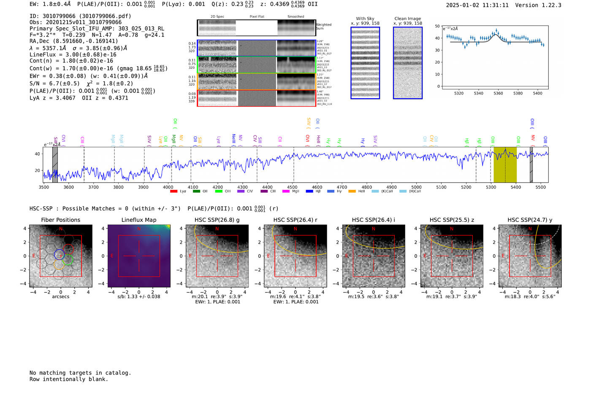Click the Cont(n) = 1.80(±0.02)e-16 text
This screenshot has width=591, height=402.
pos(71,61)
